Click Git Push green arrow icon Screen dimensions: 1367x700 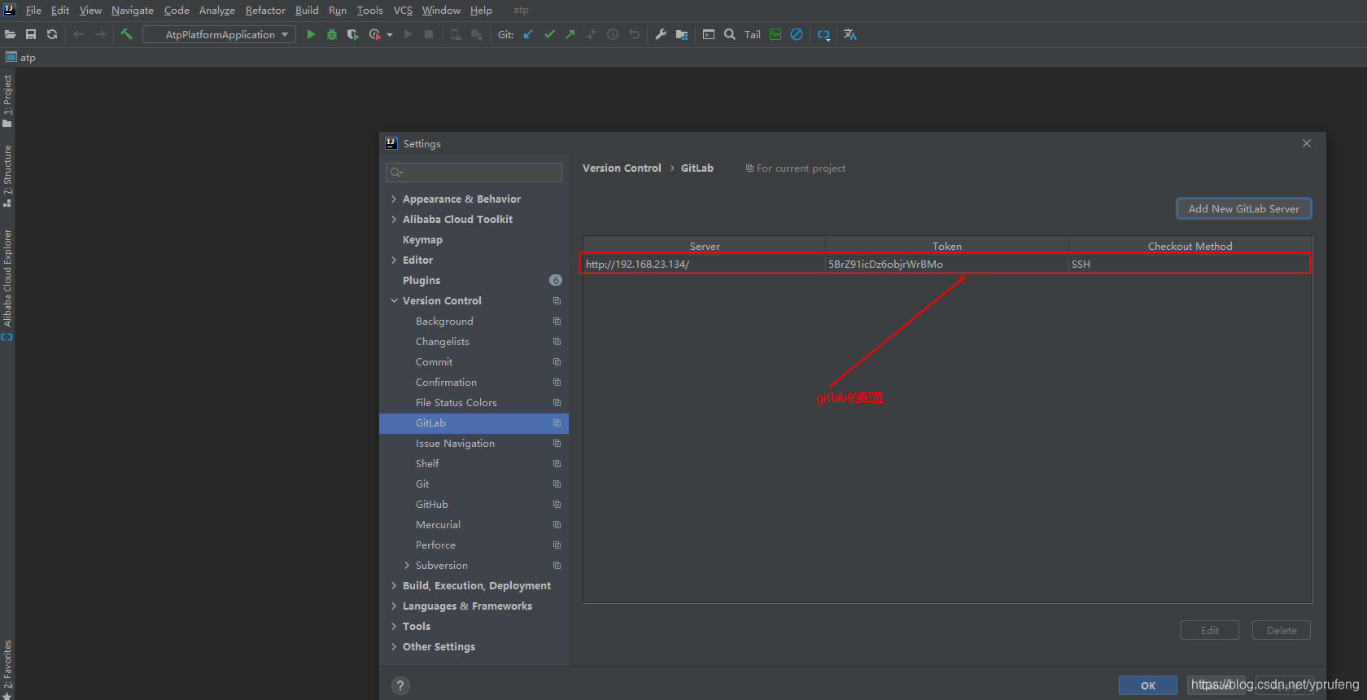(x=570, y=34)
